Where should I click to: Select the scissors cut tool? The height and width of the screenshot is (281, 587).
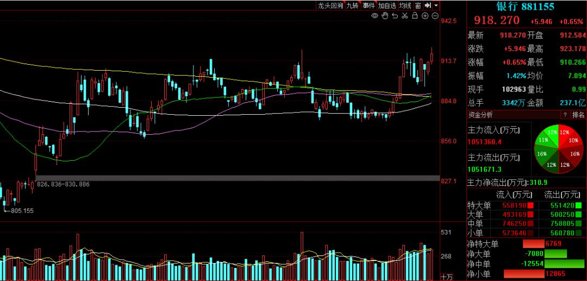[x=404, y=16]
